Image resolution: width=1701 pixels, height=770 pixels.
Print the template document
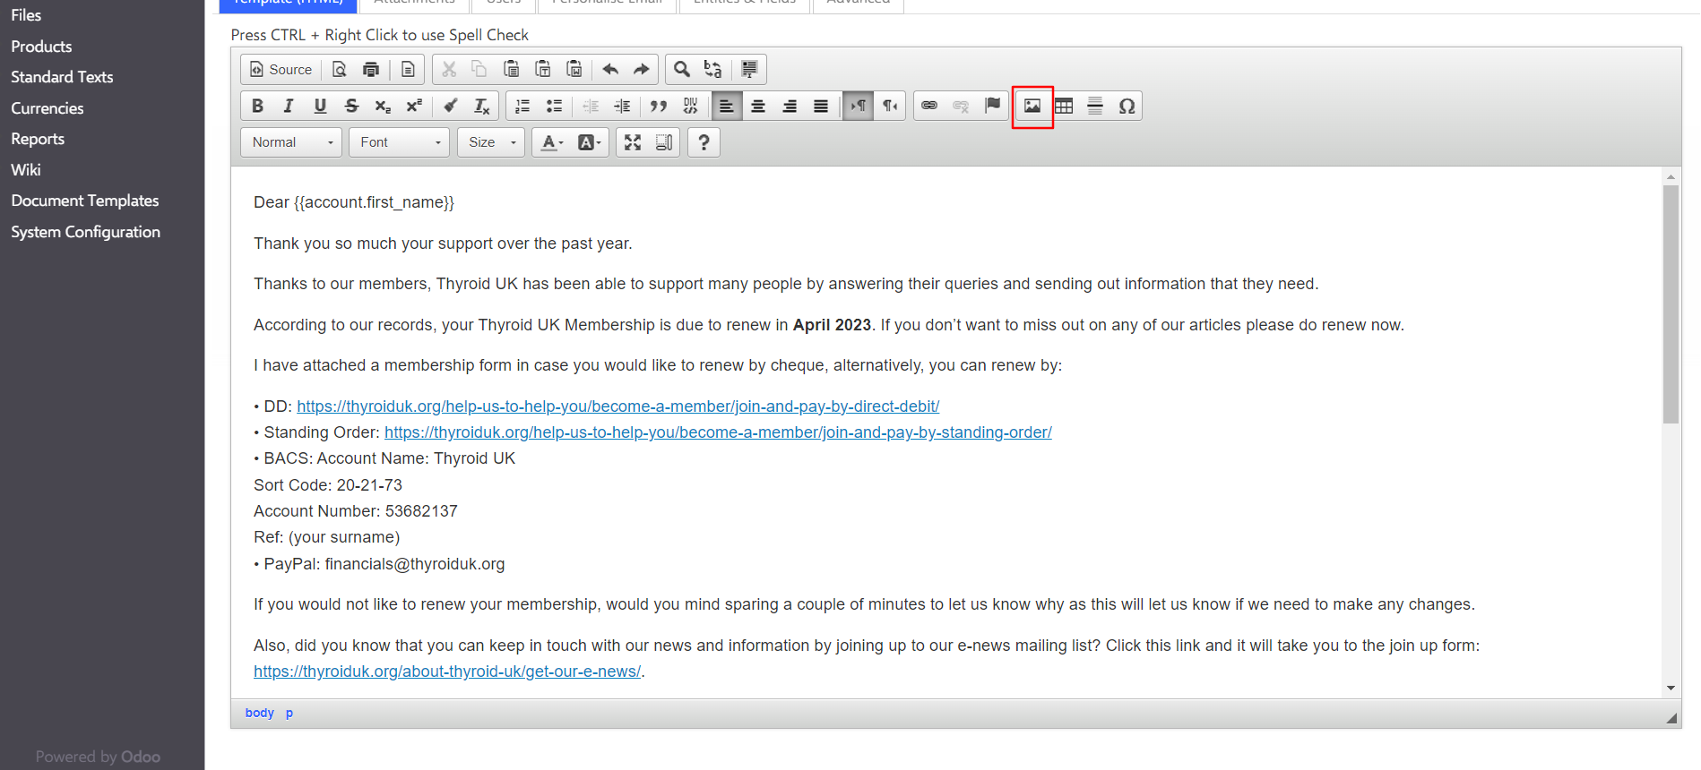click(x=371, y=69)
